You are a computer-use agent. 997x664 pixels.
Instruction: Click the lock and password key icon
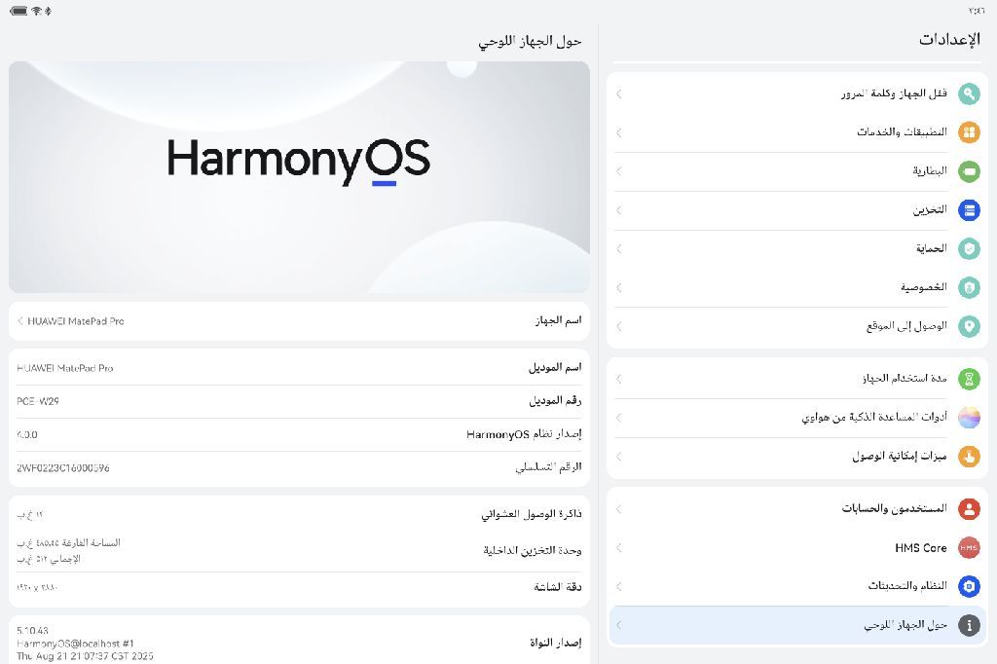coord(968,93)
